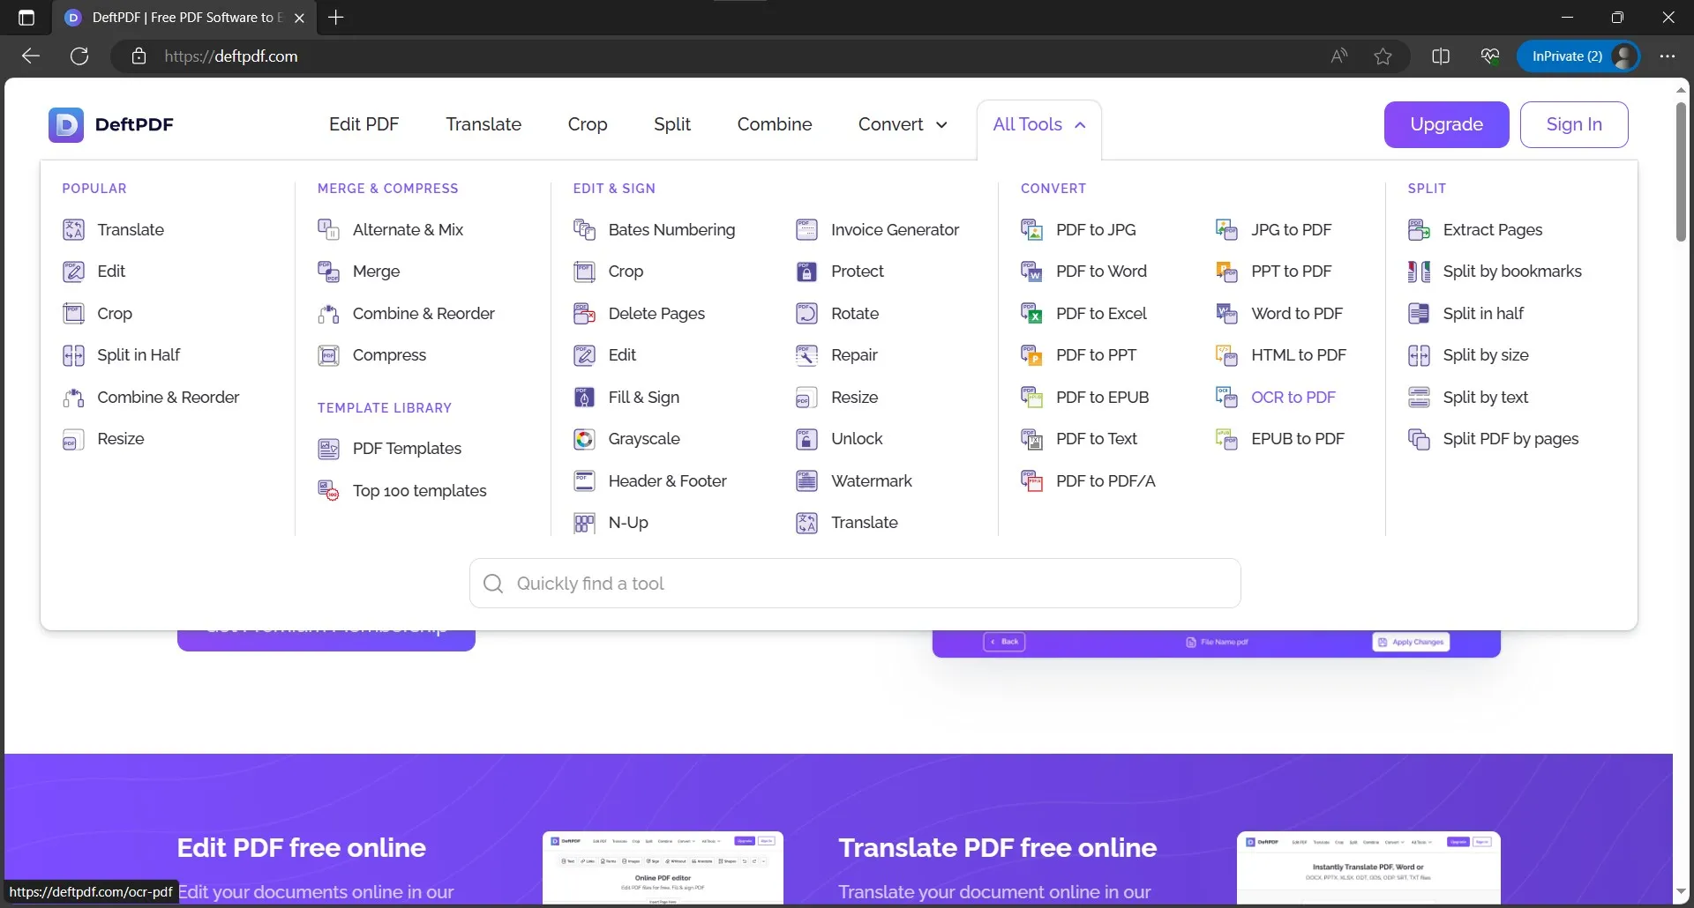Select Combine in the top navigation
The height and width of the screenshot is (908, 1694).
(x=775, y=124)
